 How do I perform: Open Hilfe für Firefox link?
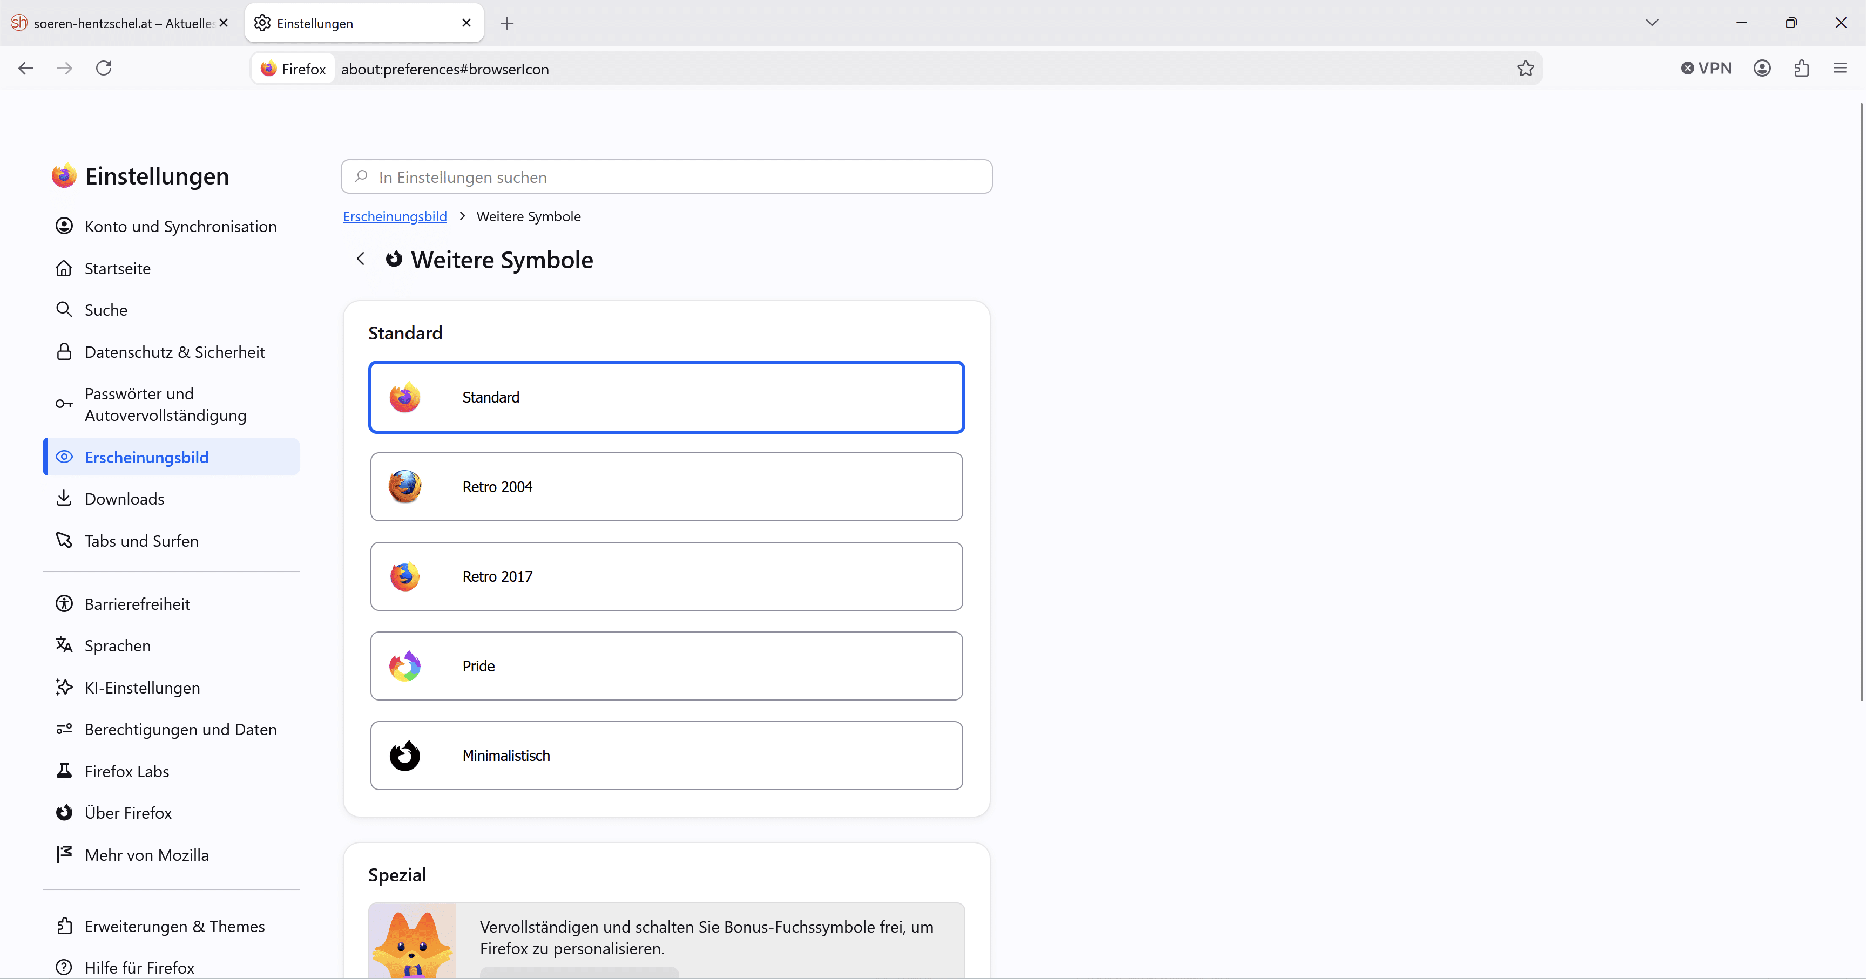[x=172, y=968]
